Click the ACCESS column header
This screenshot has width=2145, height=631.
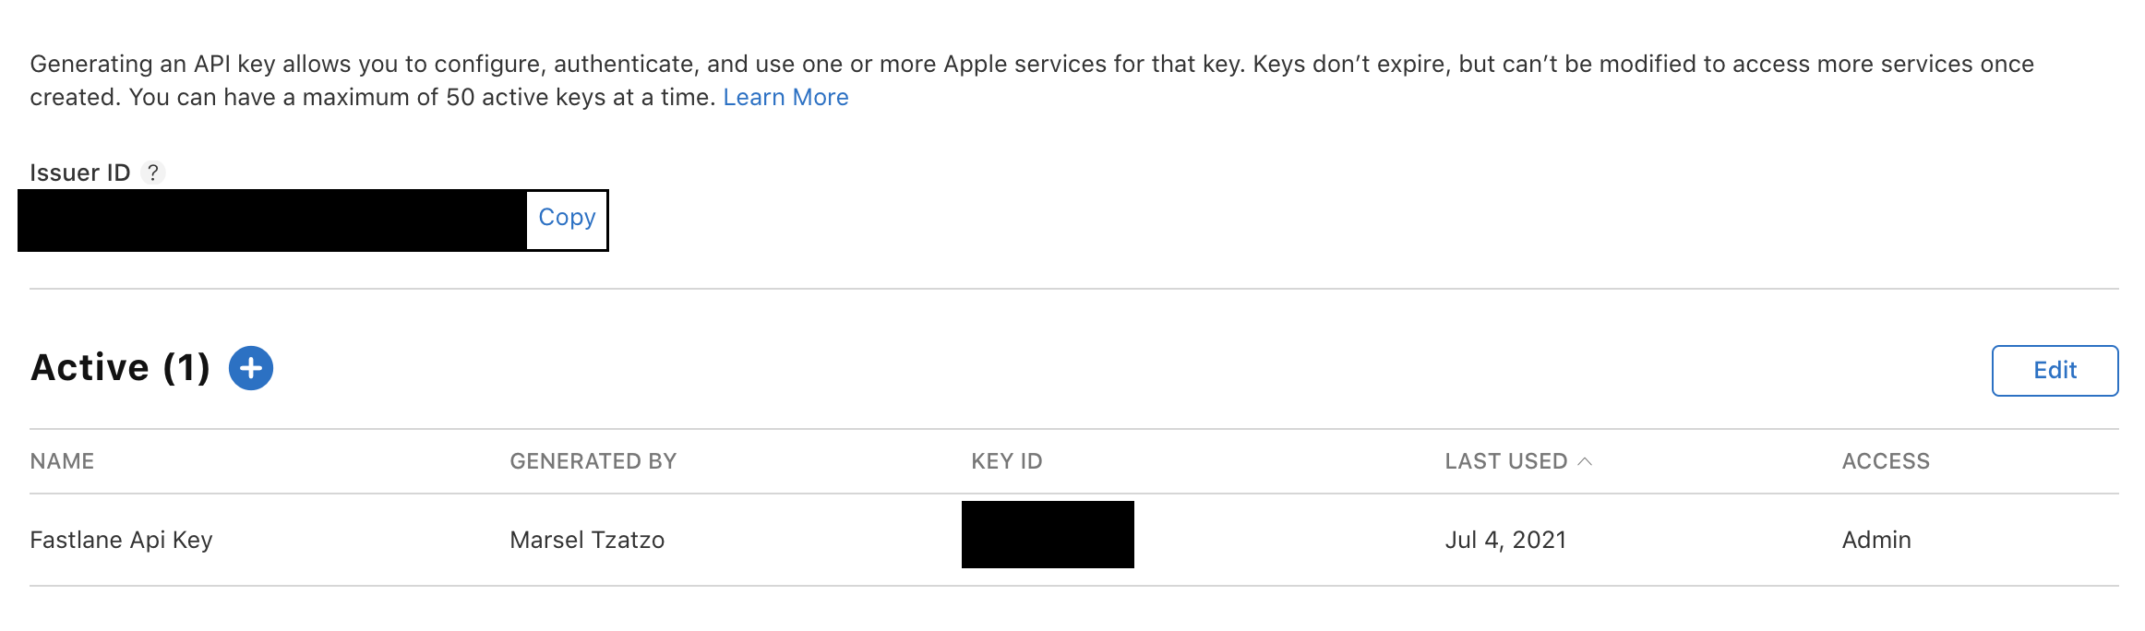coord(1885,461)
